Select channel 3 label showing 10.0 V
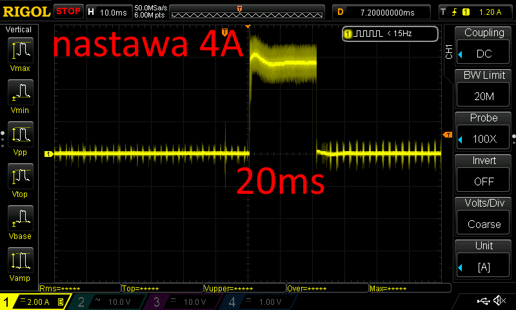This screenshot has height=310, width=516. pos(181,302)
